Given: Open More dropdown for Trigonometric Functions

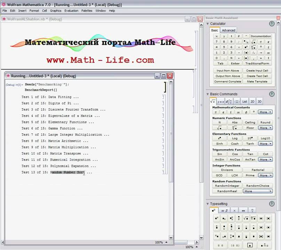Looking at the screenshot, I should (x=265, y=159).
